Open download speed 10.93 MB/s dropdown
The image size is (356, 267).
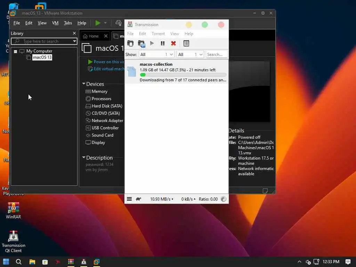pos(162,199)
